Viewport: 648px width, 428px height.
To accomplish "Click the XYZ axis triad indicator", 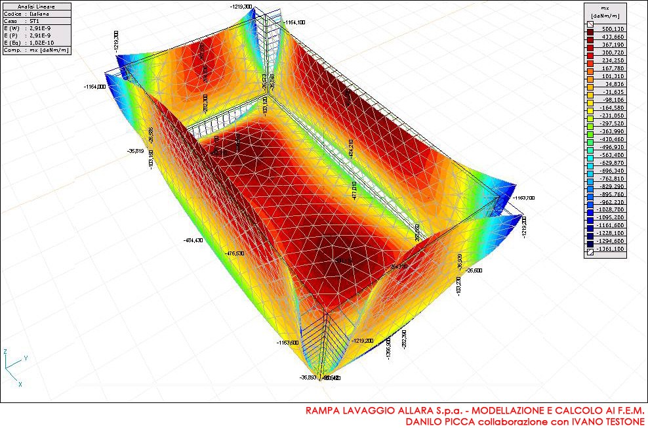I will (14, 368).
